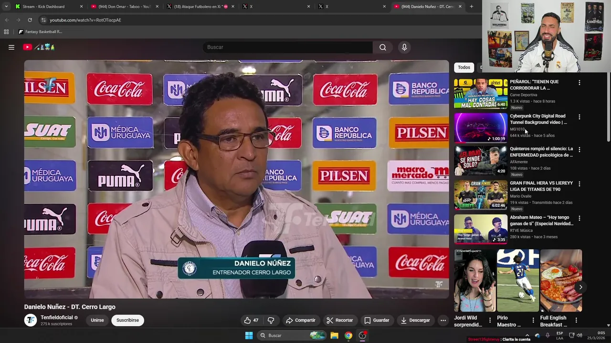Image resolution: width=611 pixels, height=343 pixels.
Task: Close the Don Omar - Taboo tab
Action: 157,7
